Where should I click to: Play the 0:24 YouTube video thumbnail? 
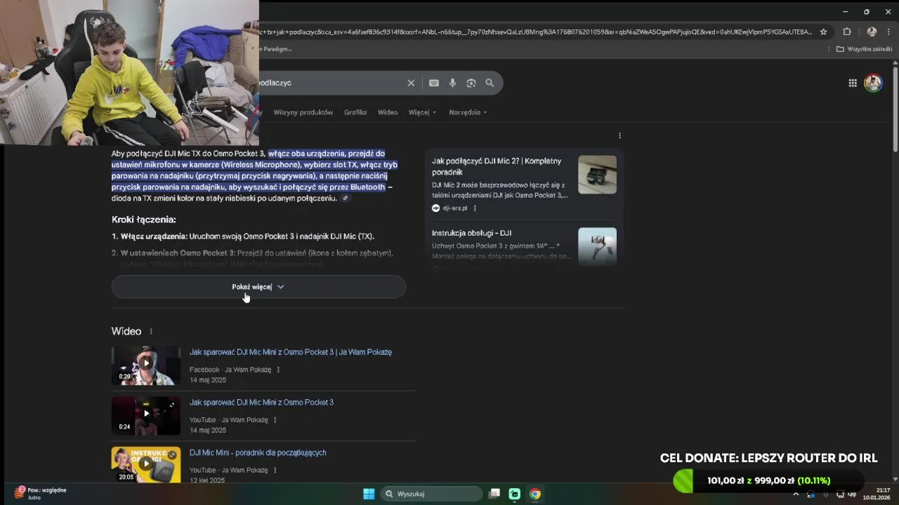pos(146,416)
